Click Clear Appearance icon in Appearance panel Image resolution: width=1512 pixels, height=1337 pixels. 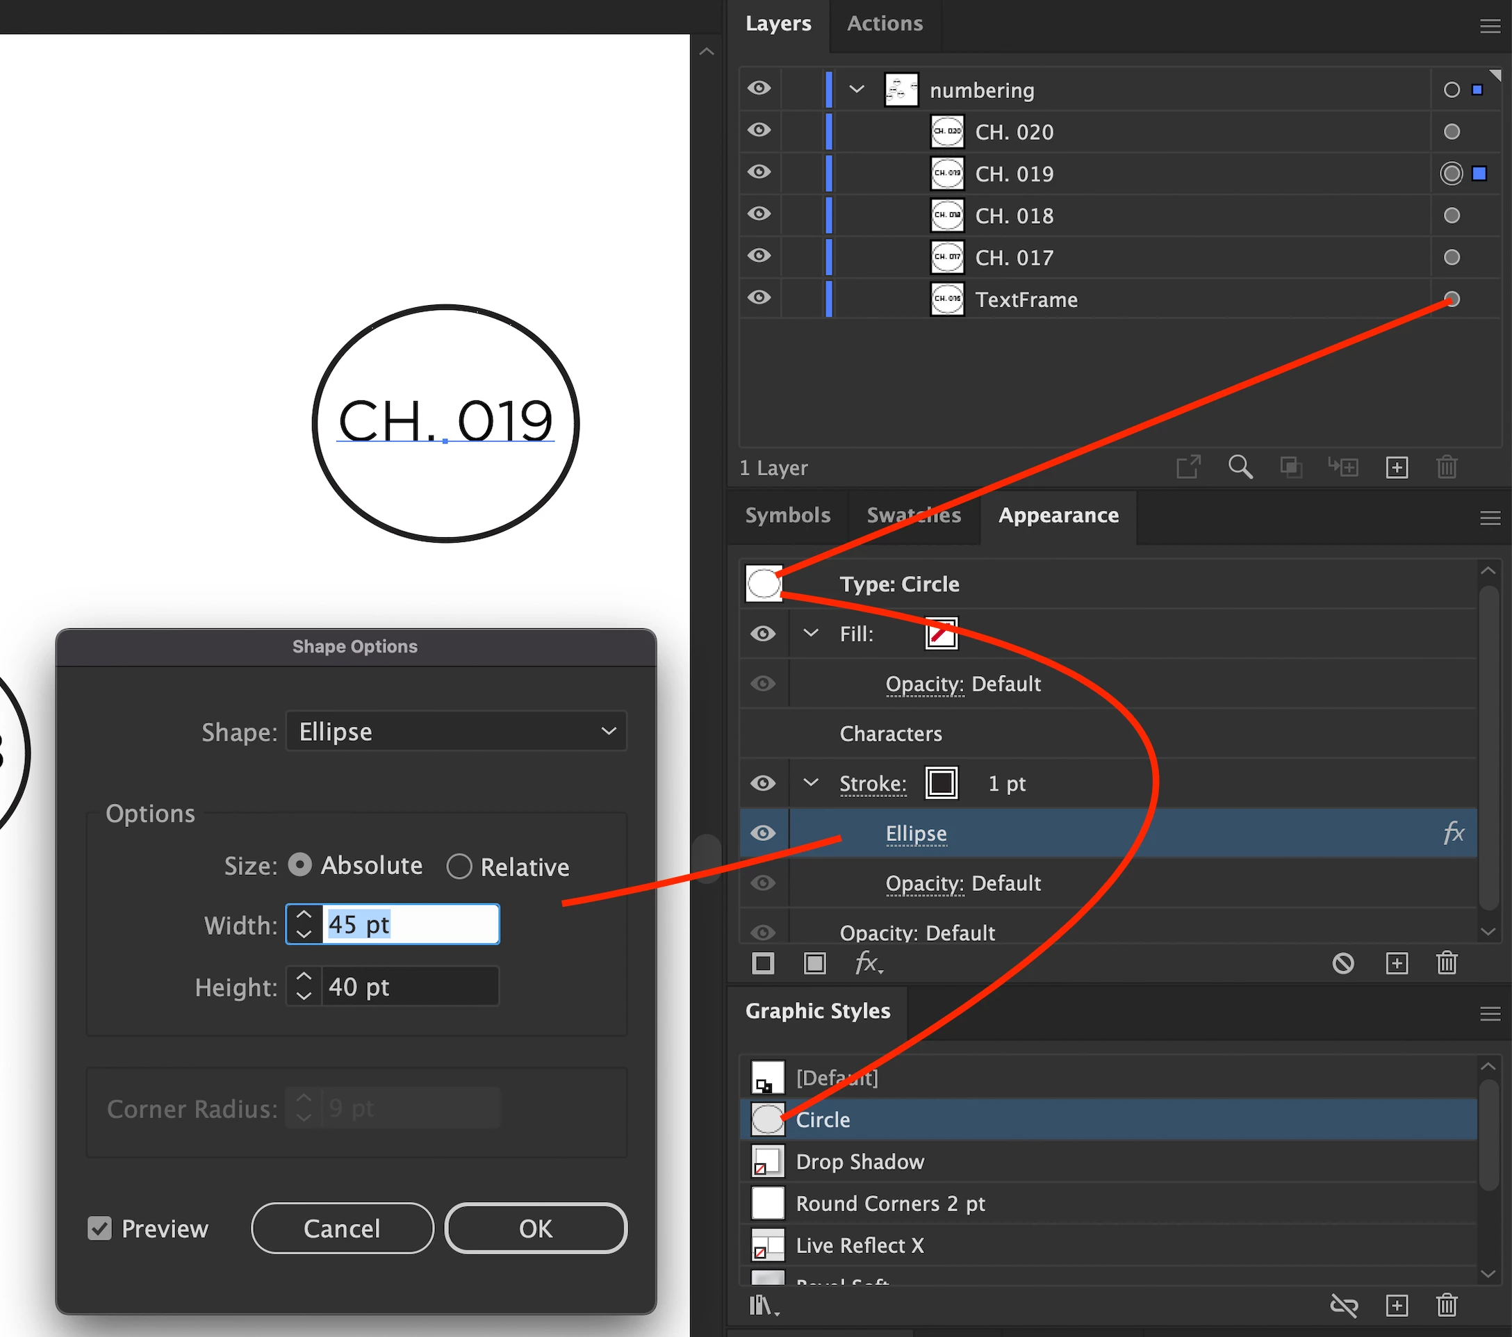pos(1342,963)
